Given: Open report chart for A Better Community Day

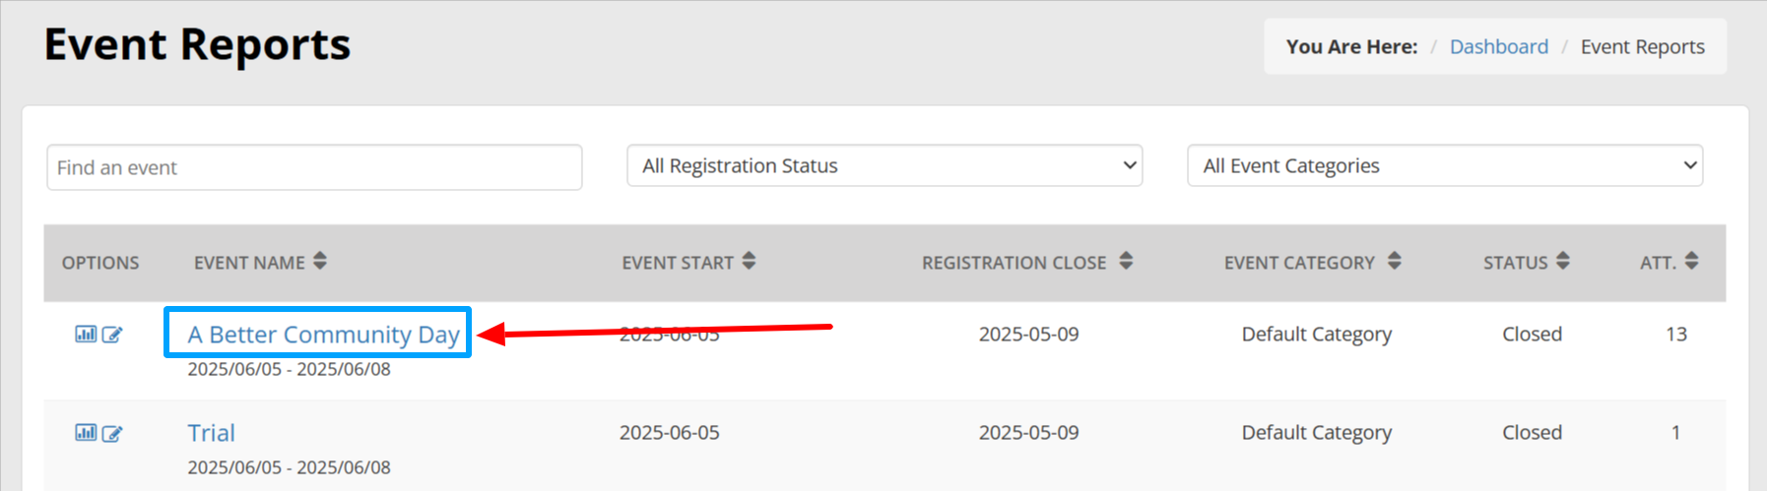Looking at the screenshot, I should pos(86,335).
